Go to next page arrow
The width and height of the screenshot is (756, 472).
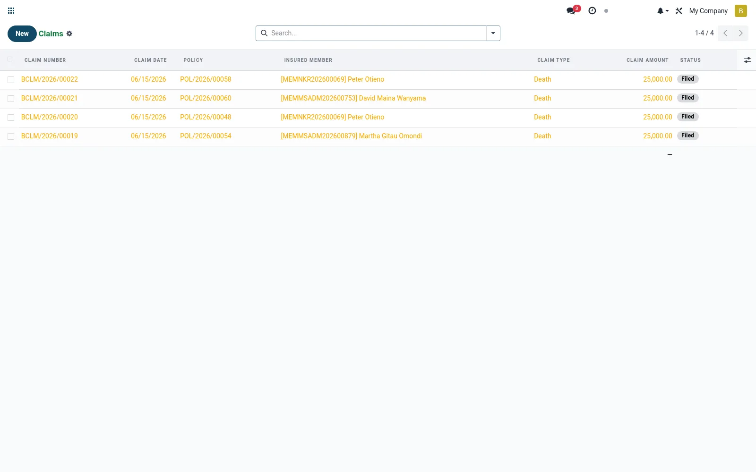pos(741,33)
